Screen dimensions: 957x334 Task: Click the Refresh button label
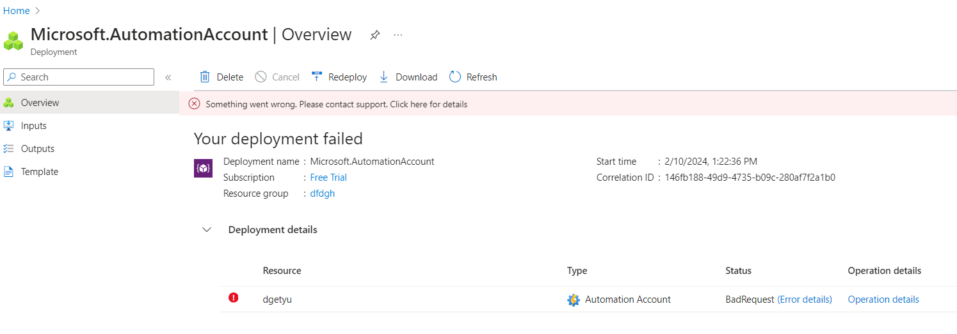482,77
